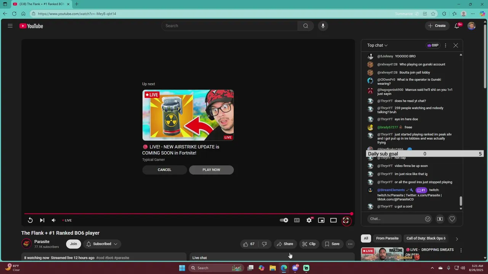Open the YouTube hamburger guide menu
The height and width of the screenshot is (274, 488).
coord(10,26)
